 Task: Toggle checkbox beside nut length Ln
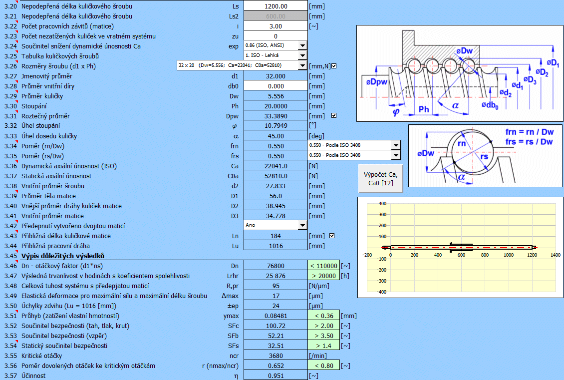(x=332, y=236)
